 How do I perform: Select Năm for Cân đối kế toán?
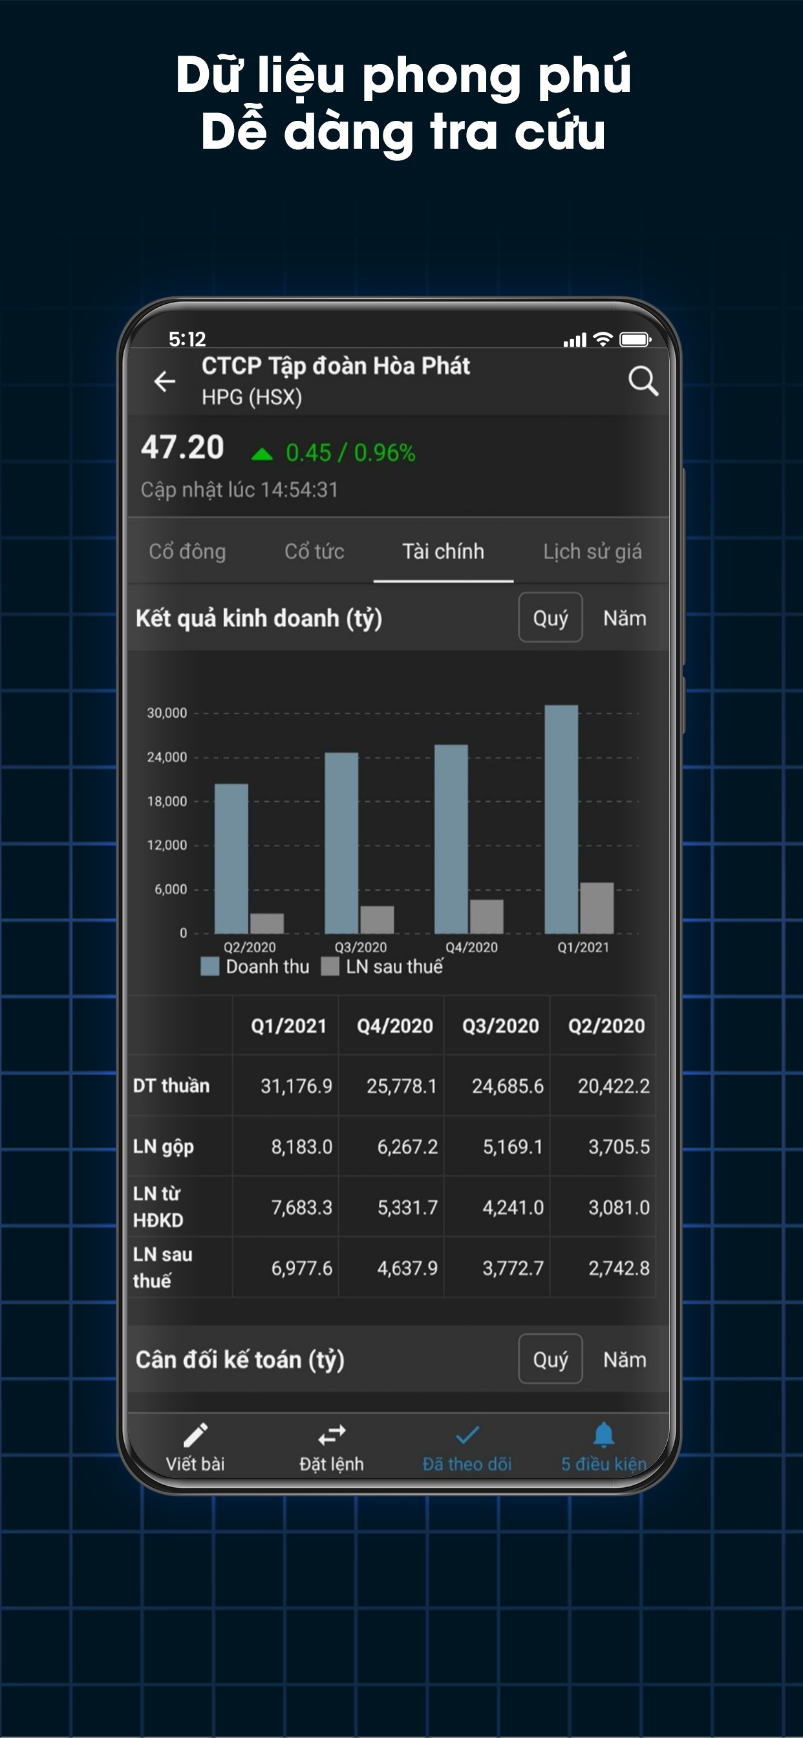(625, 1360)
